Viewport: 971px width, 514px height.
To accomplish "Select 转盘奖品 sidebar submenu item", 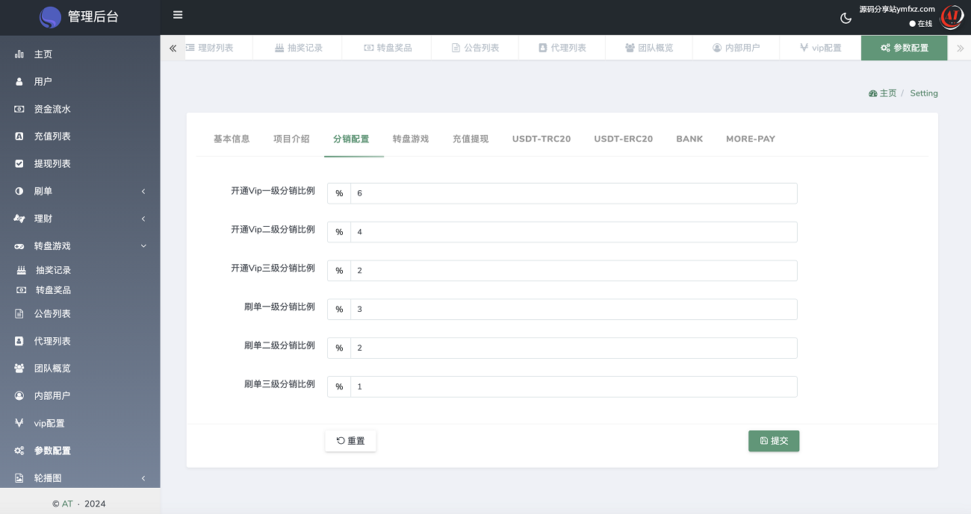I will coord(53,290).
